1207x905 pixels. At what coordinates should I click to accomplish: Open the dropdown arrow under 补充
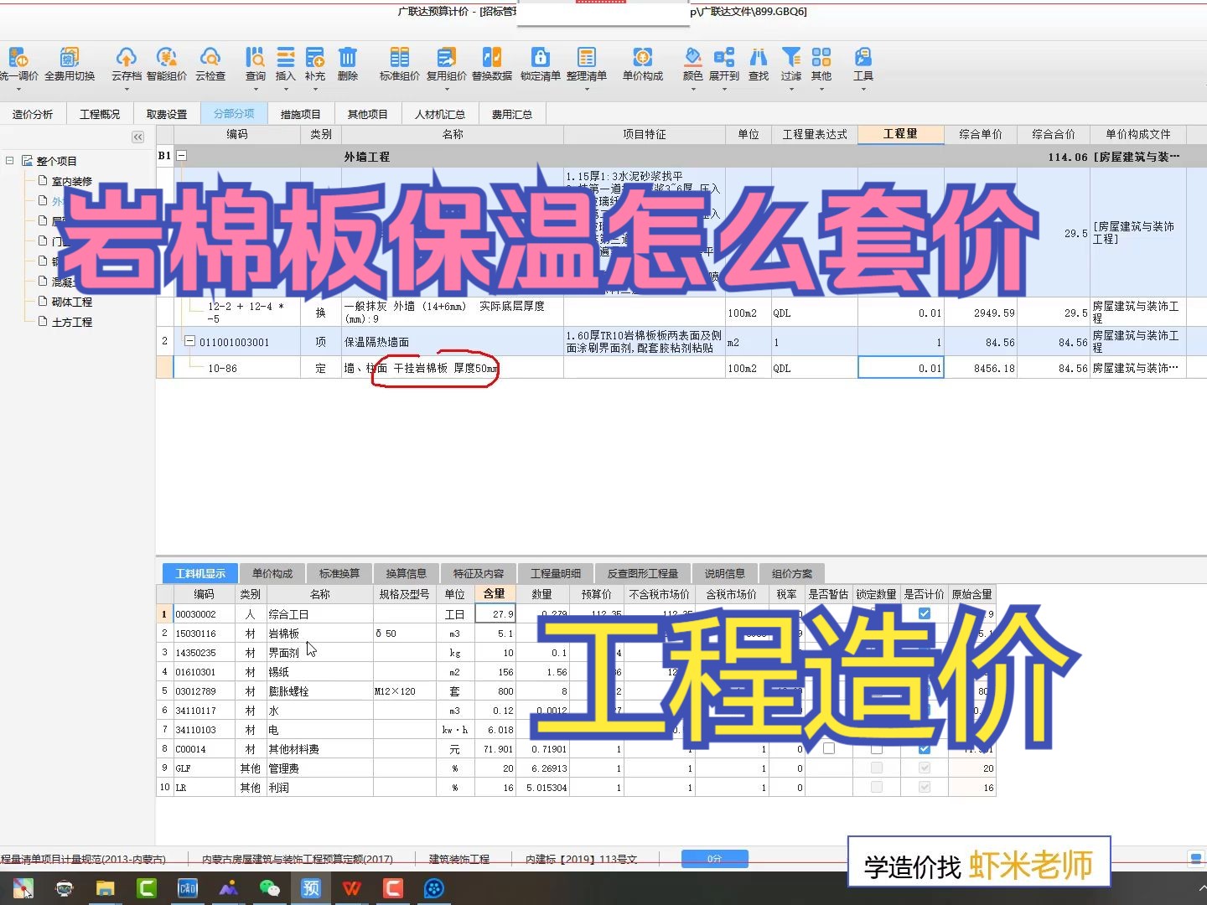(315, 88)
